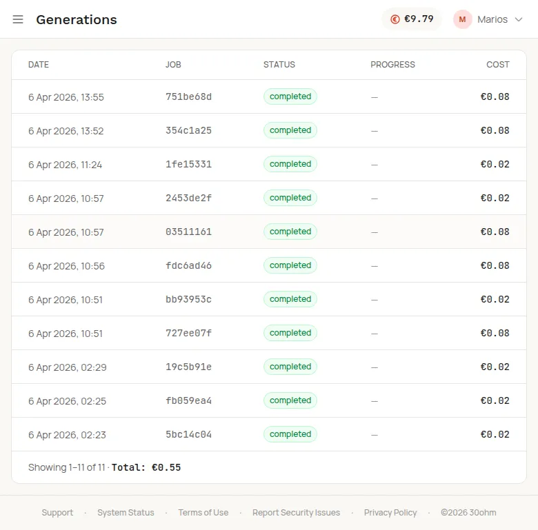Open job 03511161
The image size is (538, 530).
click(x=189, y=232)
